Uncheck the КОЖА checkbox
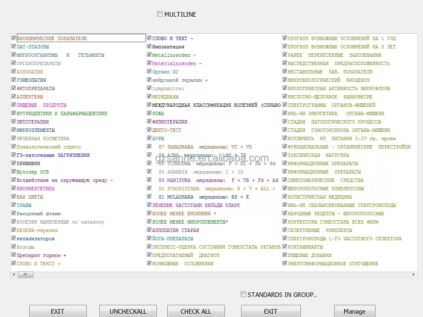423x317 pixels. click(149, 113)
